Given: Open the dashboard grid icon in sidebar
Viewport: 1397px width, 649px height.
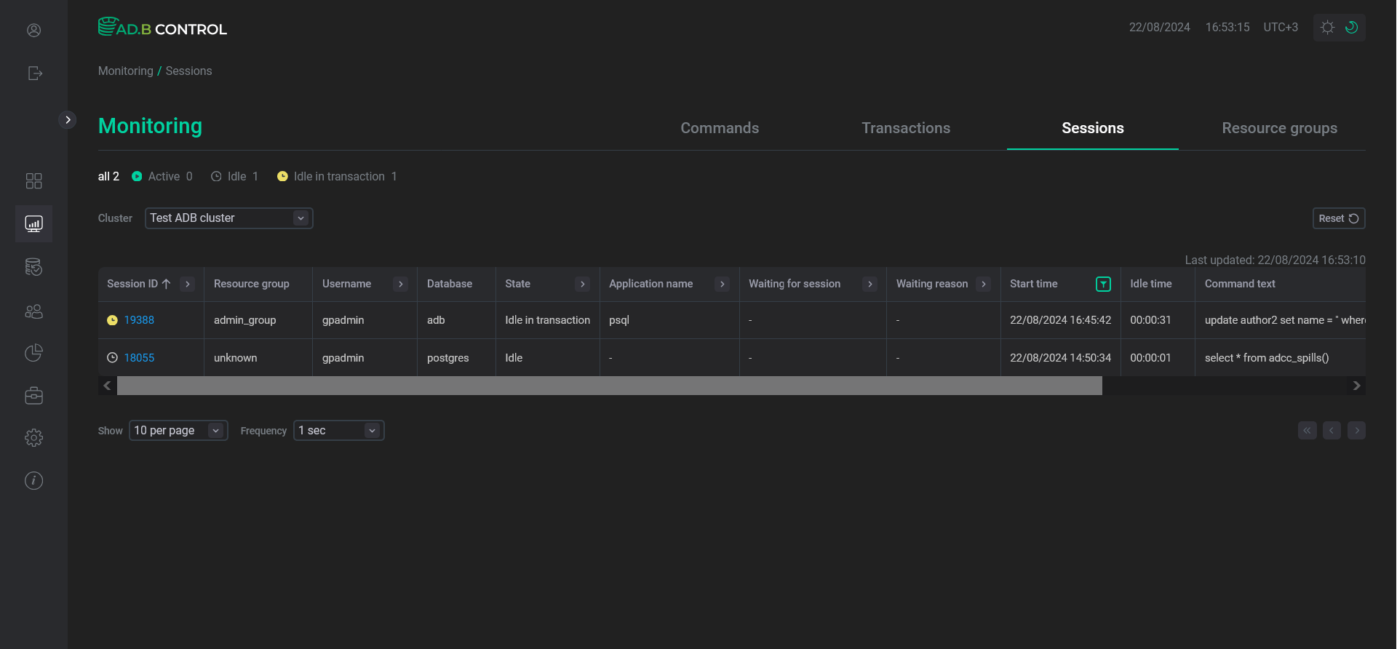Looking at the screenshot, I should coord(33,180).
